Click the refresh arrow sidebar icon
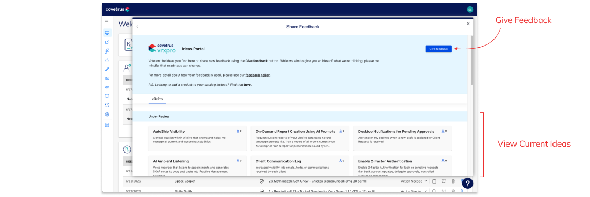590x197 pixels. tap(107, 60)
